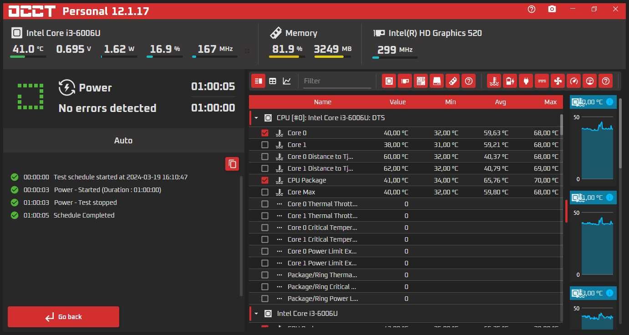Image resolution: width=629 pixels, height=335 pixels.
Task: Switch to the table view layout icon
Action: pos(273,81)
